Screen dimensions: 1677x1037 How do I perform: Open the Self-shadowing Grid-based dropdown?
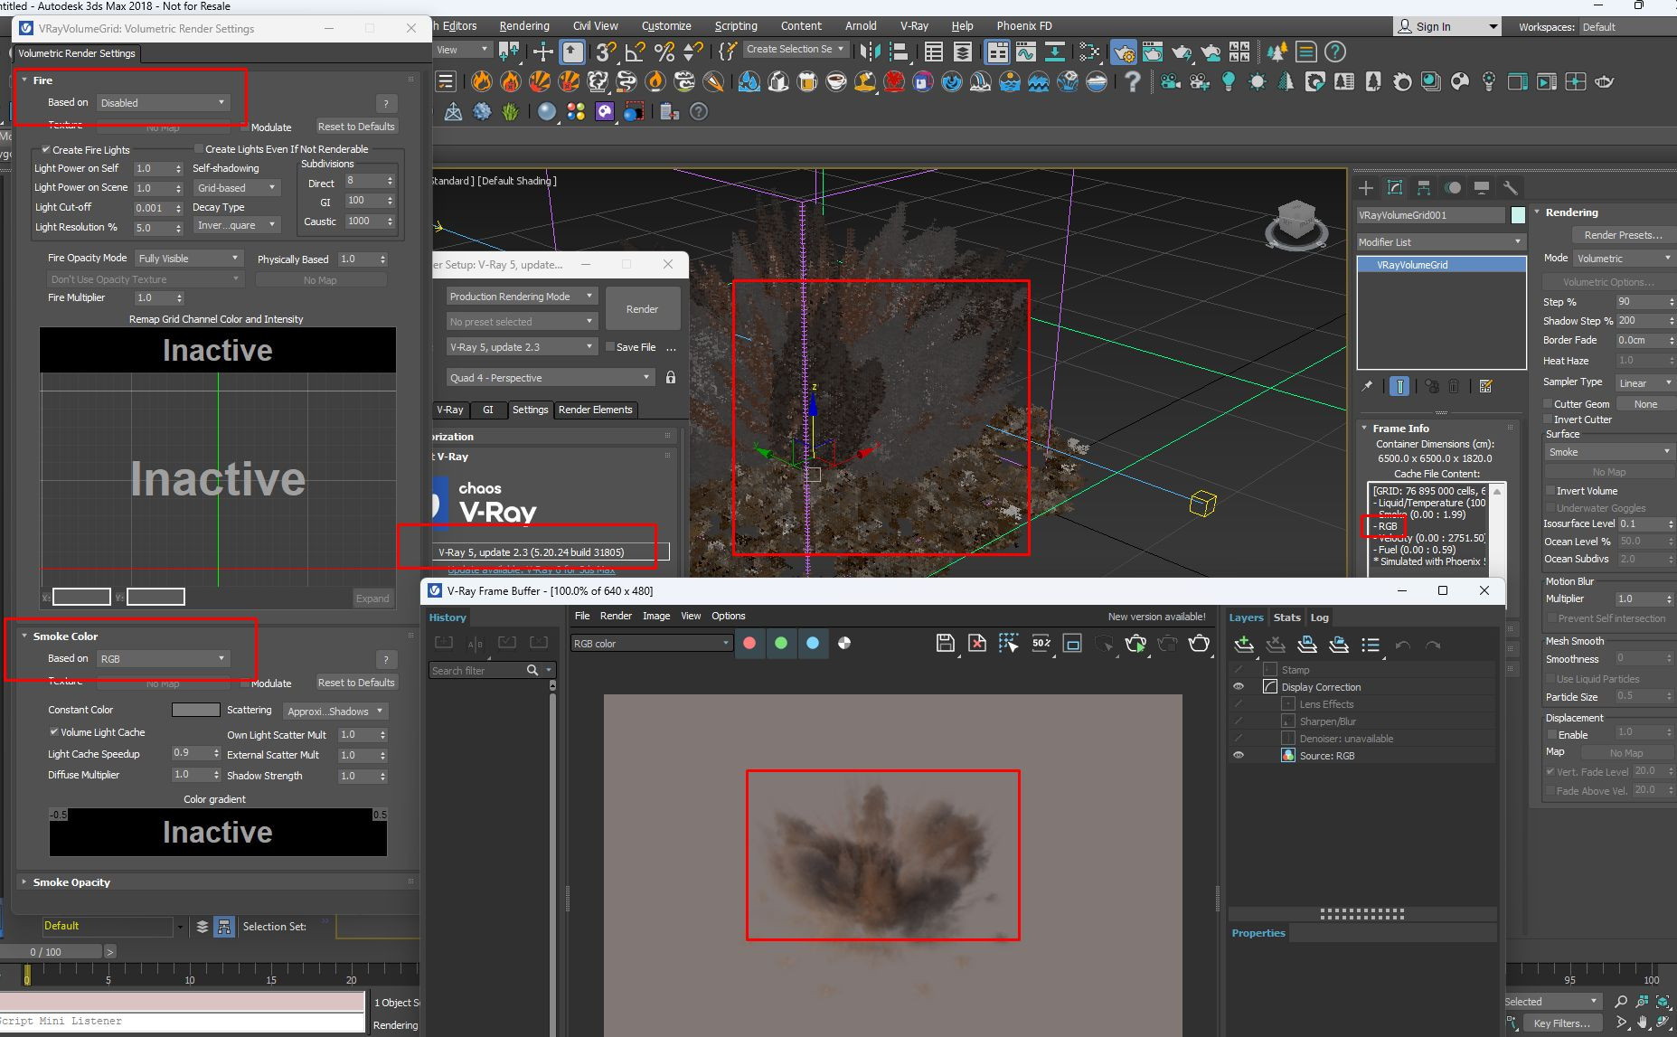236,187
